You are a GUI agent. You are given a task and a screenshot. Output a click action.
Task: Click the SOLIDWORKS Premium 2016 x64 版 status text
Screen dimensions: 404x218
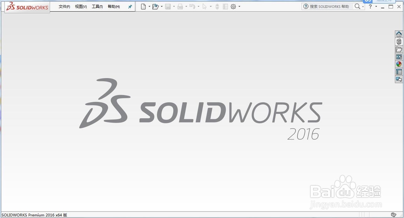(x=34, y=215)
